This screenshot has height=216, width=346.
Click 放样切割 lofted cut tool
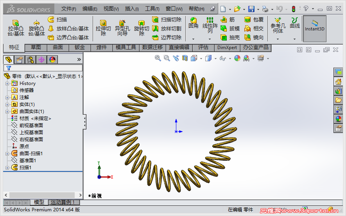[x=167, y=28]
